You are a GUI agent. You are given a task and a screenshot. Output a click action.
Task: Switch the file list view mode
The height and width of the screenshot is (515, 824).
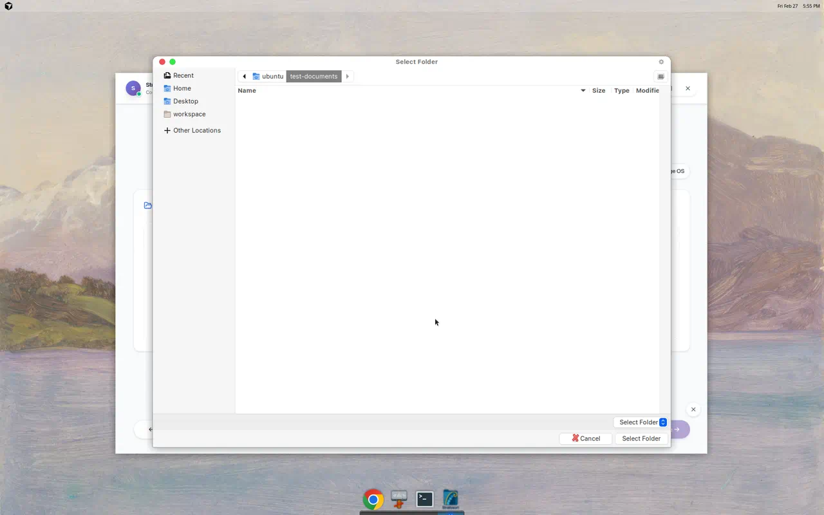click(660, 76)
